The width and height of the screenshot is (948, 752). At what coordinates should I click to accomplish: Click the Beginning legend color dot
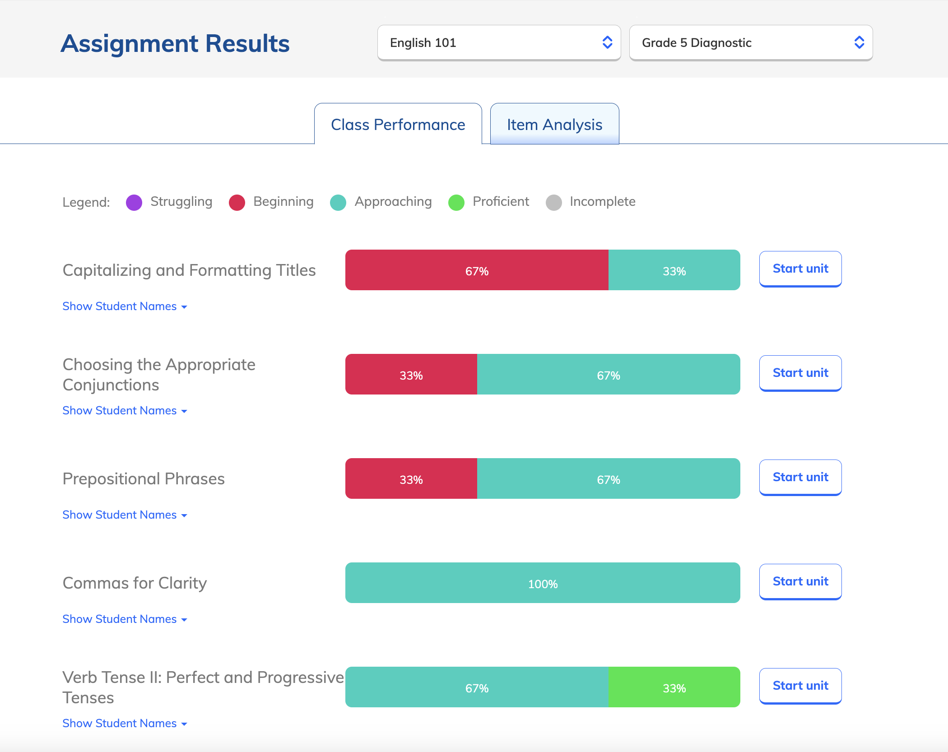coord(237,202)
